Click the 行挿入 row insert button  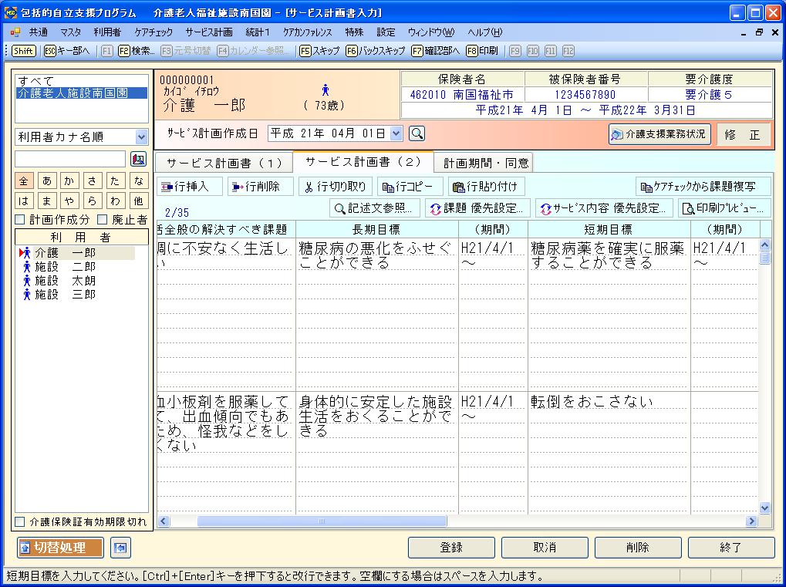[x=191, y=187]
